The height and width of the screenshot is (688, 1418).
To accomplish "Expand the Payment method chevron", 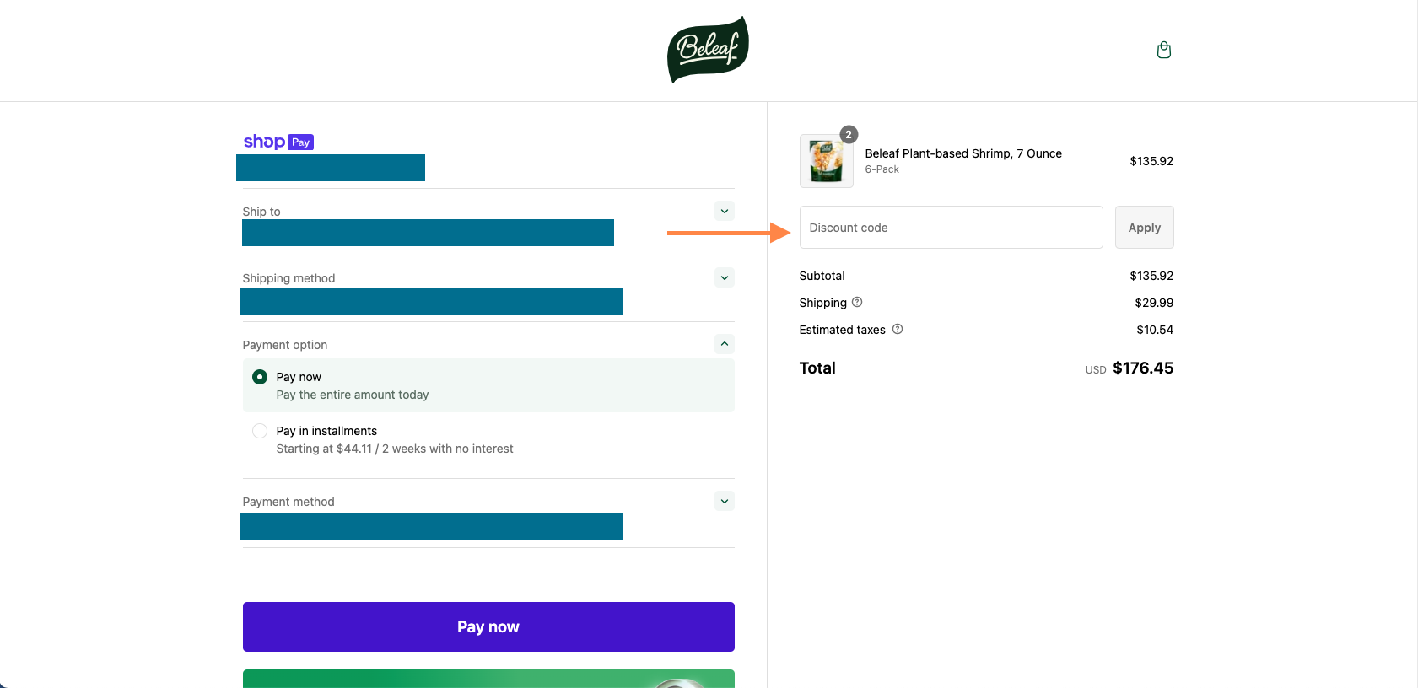I will click(x=724, y=501).
